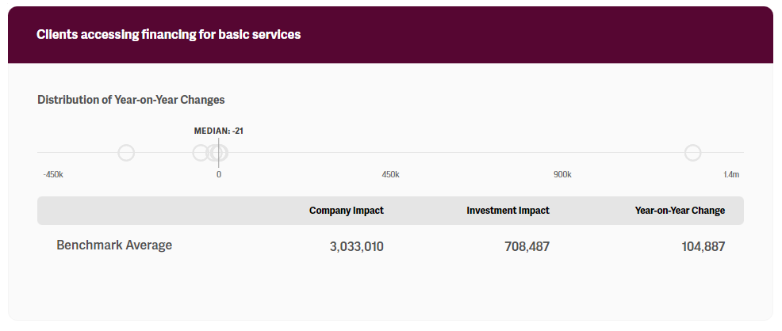The image size is (782, 331).
Task: Click the leftmost data point circle on the distribution
Action: (x=126, y=153)
